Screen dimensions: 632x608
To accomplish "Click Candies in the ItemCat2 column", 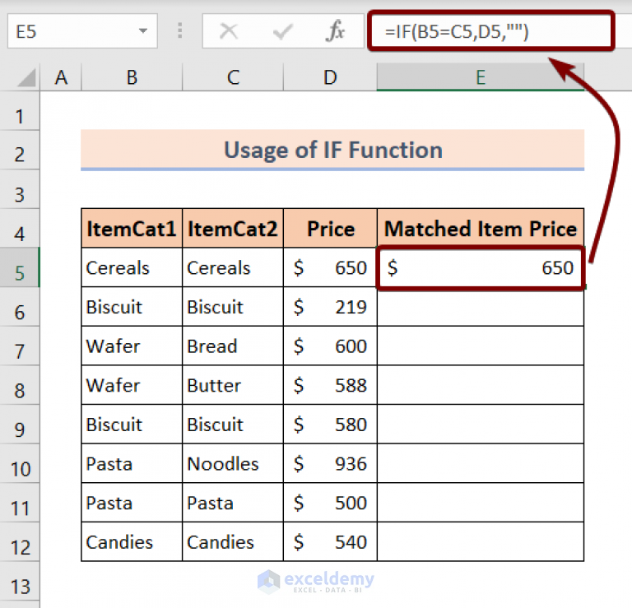I will (233, 542).
